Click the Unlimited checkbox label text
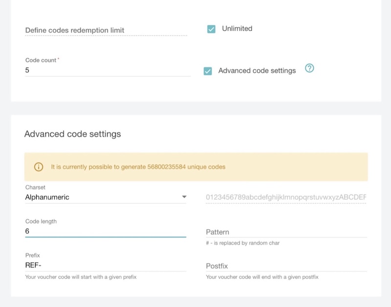This screenshot has height=307, width=391. (237, 29)
